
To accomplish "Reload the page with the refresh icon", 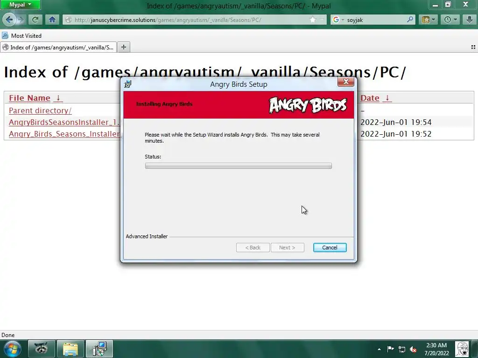I will pyautogui.click(x=35, y=20).
